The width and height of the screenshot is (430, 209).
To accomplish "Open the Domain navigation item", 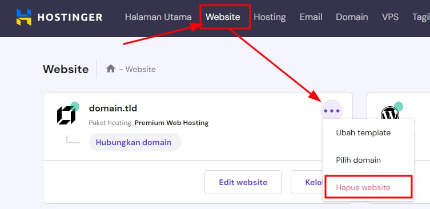I will point(352,17).
